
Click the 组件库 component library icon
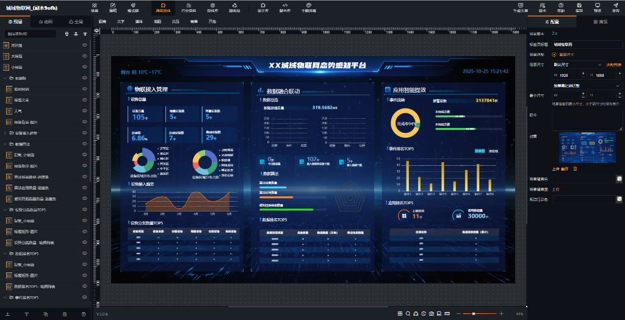point(212,7)
